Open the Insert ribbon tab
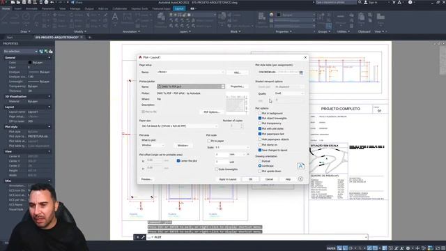The image size is (446, 251). point(17,8)
